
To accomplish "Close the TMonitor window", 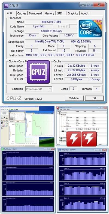I will [104, 150].
